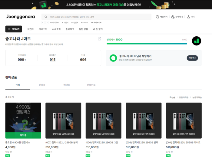
Task: Click Pay badge under (005) item
Action: pos(128,156)
